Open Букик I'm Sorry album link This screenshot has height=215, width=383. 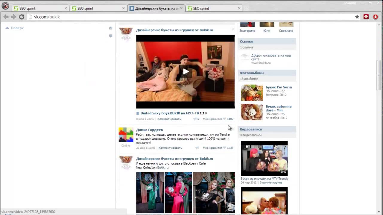pos(279,87)
